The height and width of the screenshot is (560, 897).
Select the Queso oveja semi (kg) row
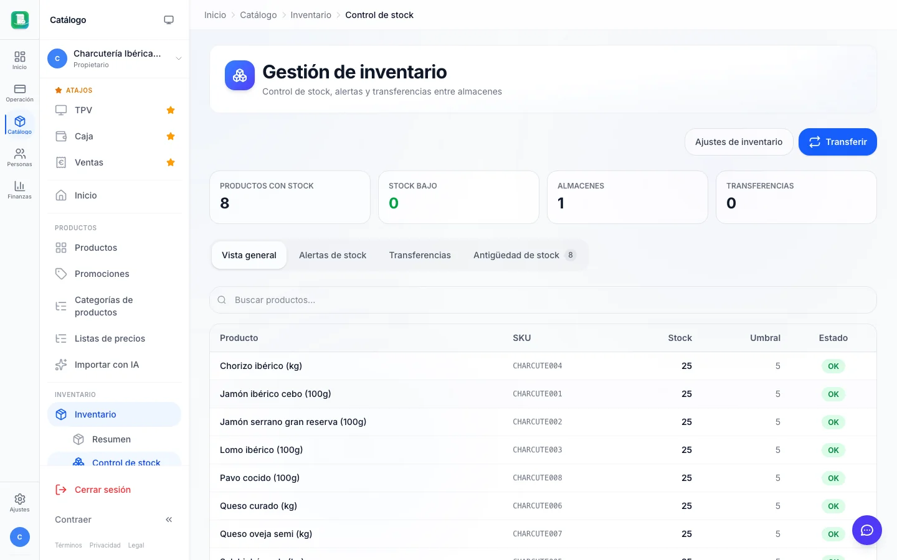(543, 534)
